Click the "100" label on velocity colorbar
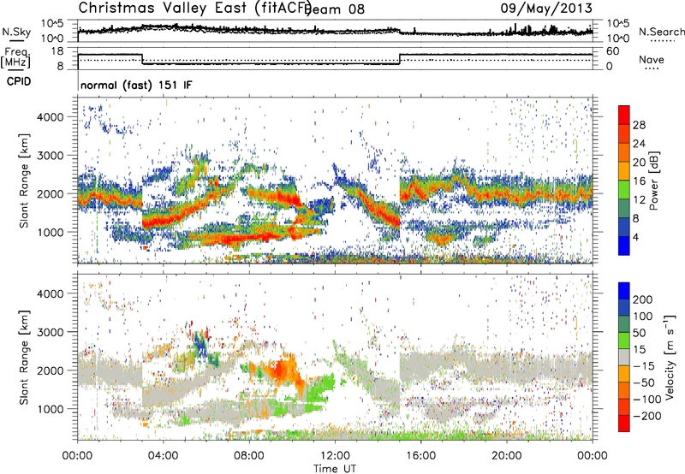 click(x=643, y=316)
